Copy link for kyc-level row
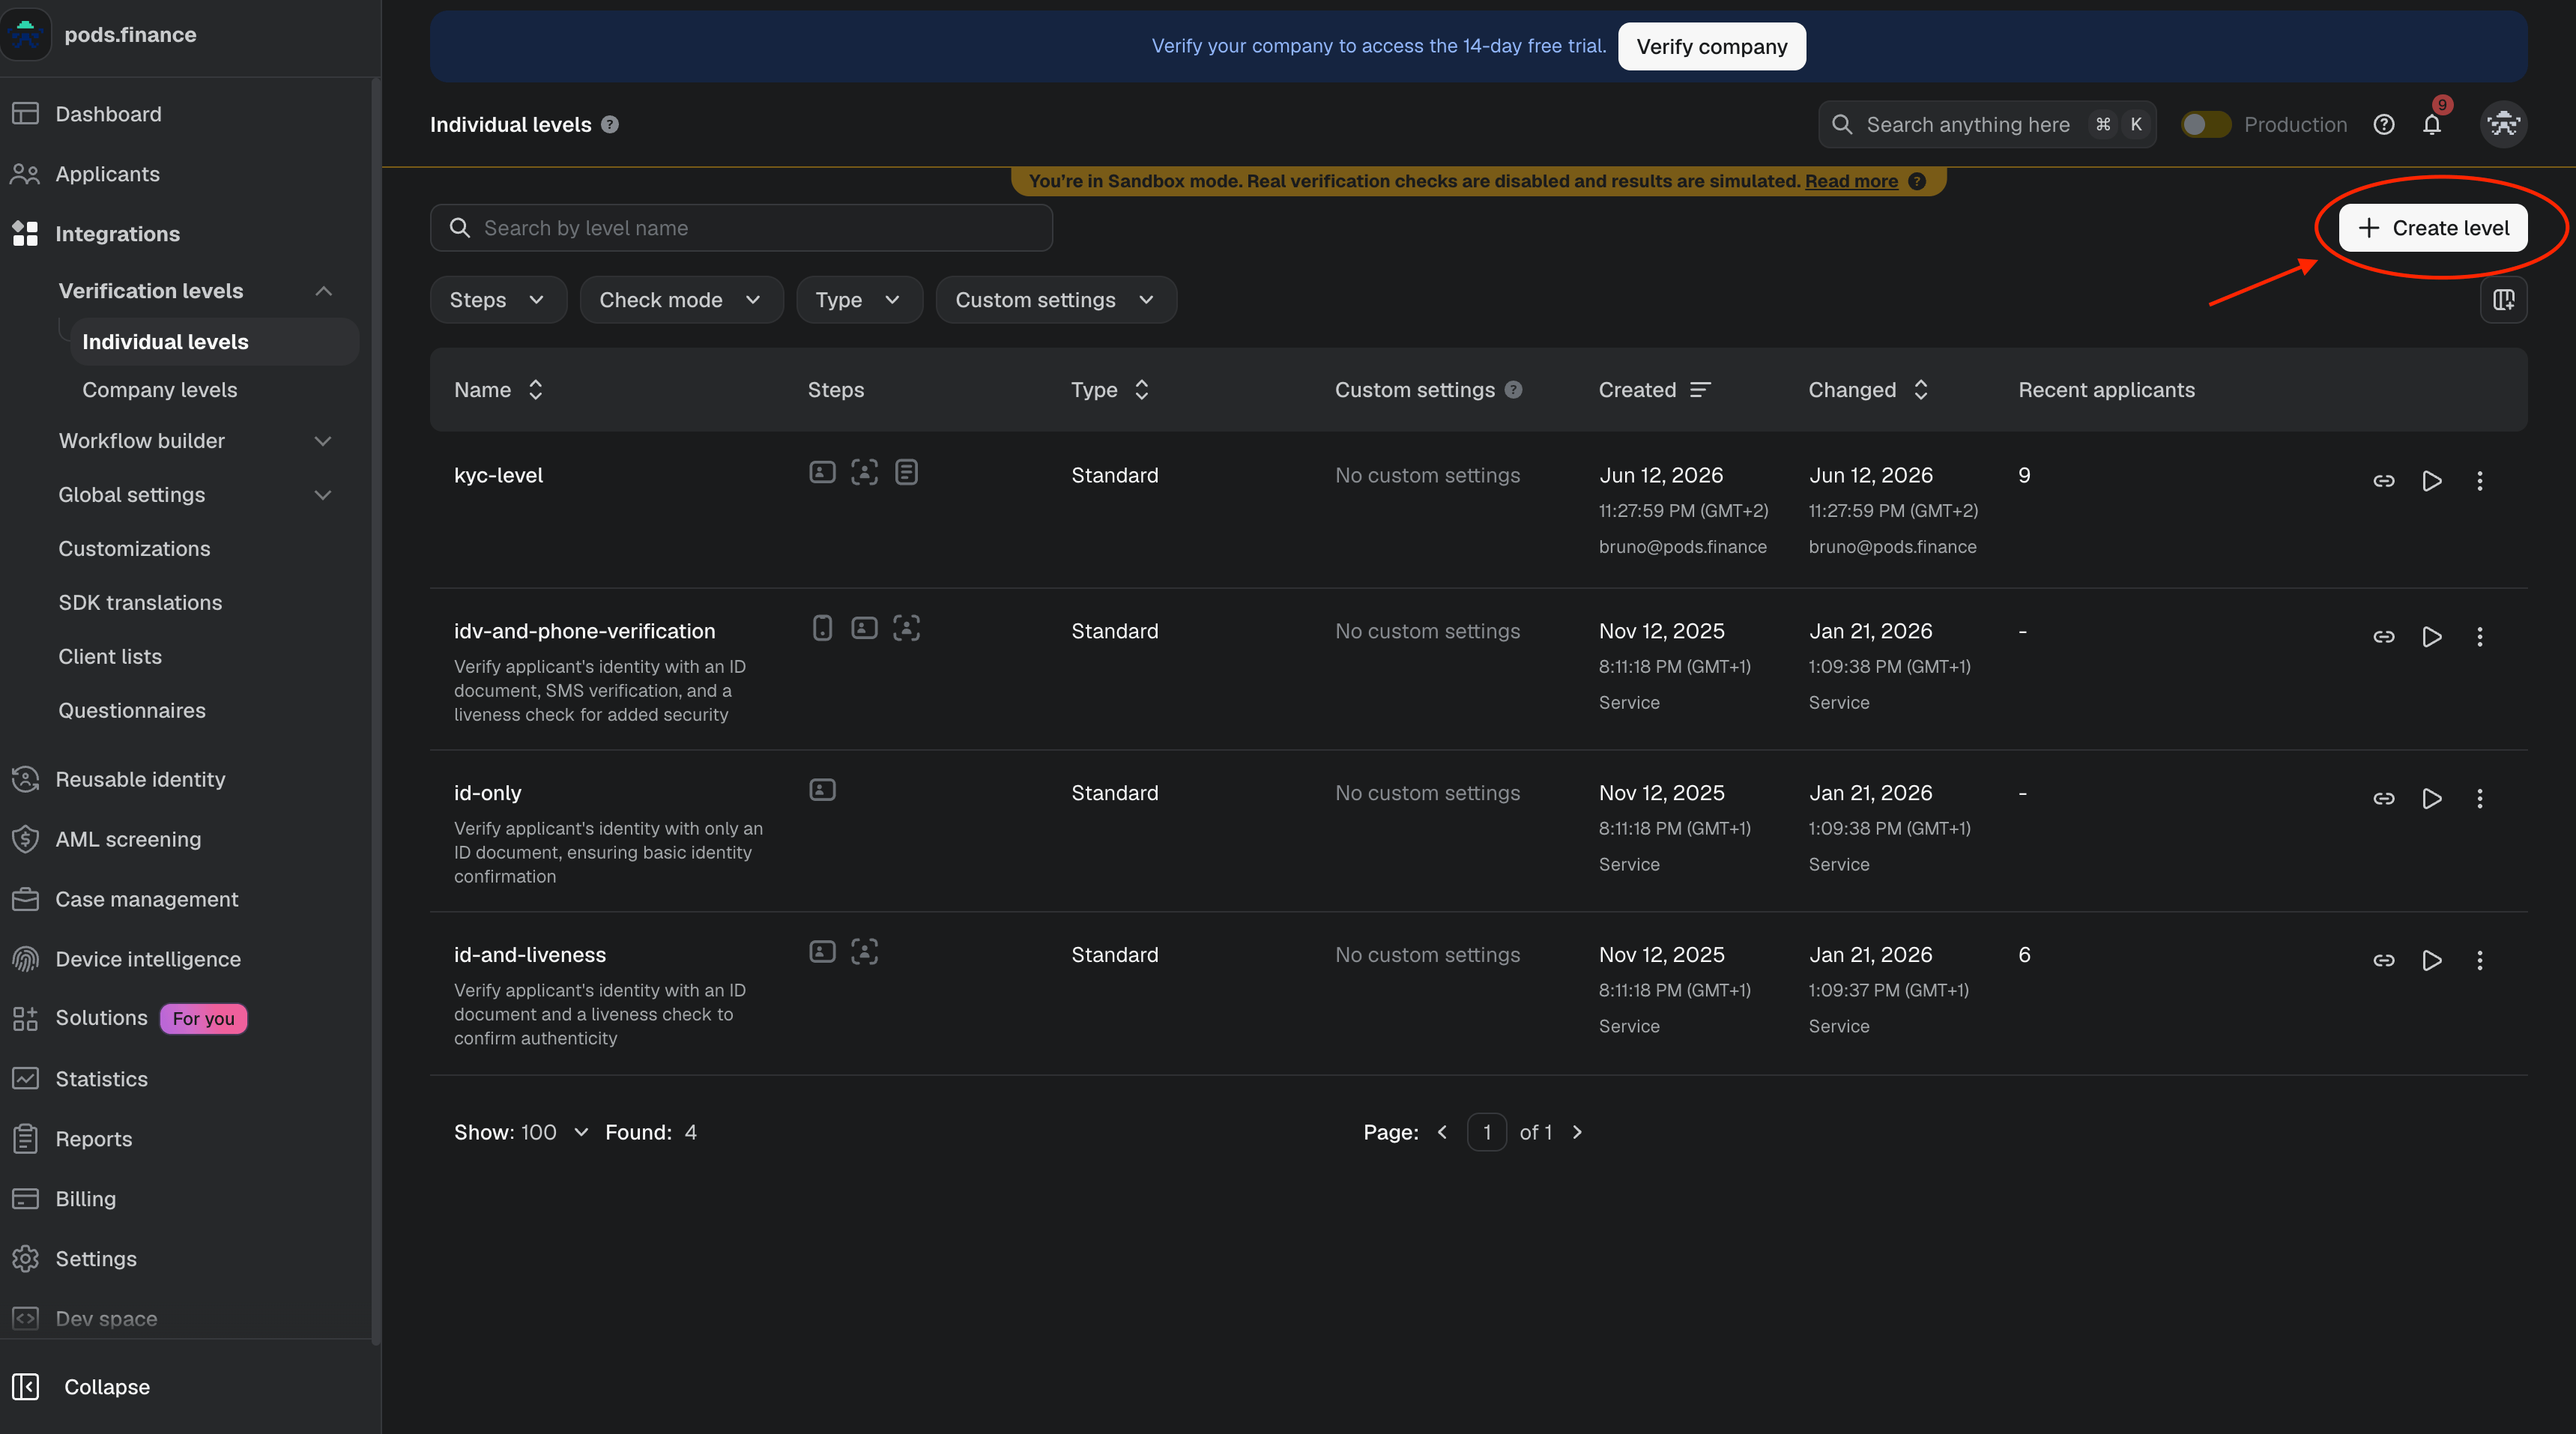 2384,481
